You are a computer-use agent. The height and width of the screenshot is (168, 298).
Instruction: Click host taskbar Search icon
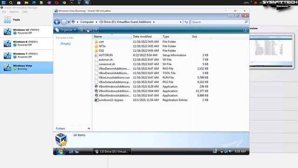click(x=11, y=3)
